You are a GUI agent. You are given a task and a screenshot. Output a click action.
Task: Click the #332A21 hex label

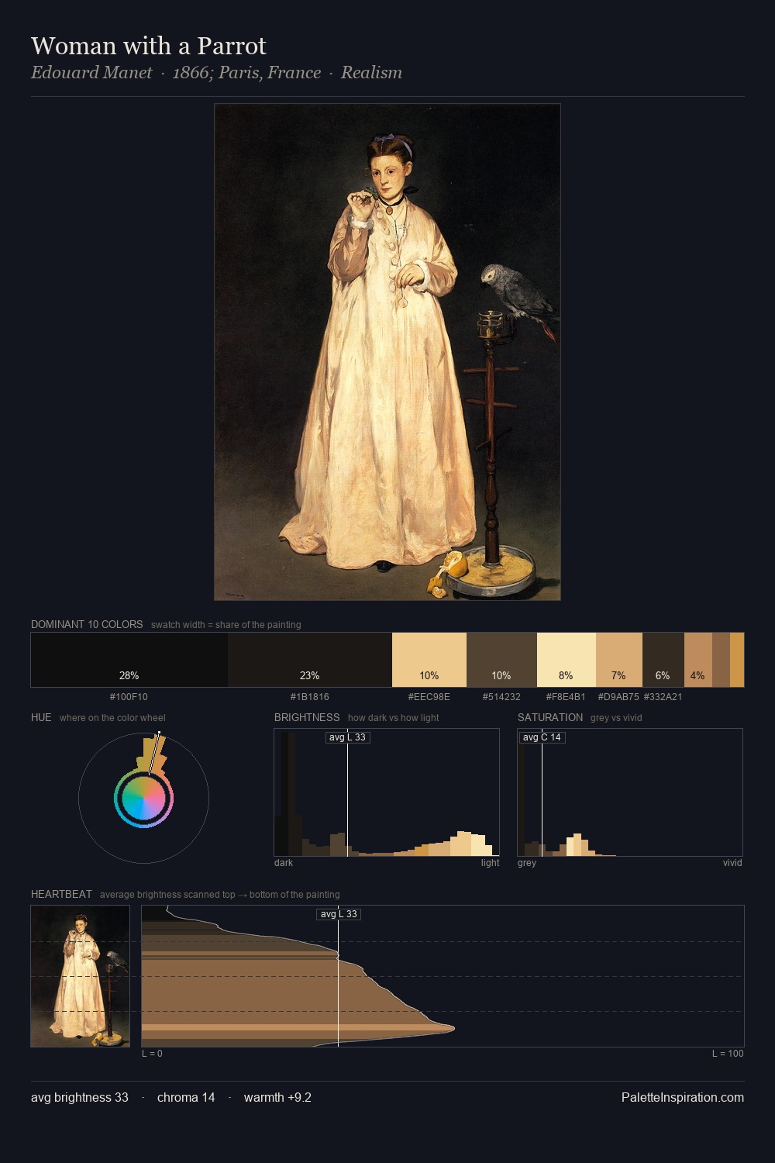tap(663, 697)
